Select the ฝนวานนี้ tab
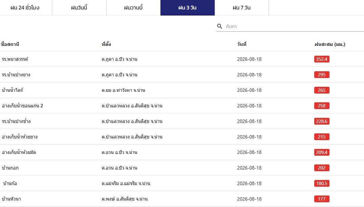Image resolution: width=364 pixels, height=207 pixels. [133, 8]
